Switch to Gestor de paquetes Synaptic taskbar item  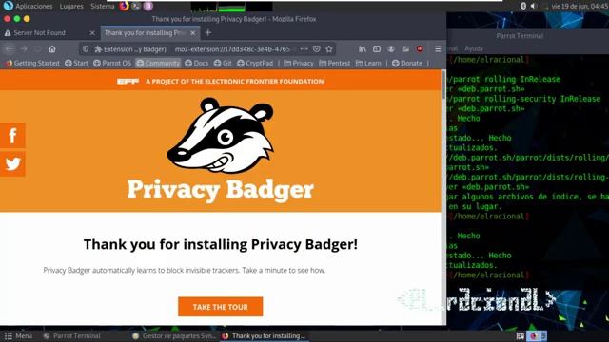point(173,335)
